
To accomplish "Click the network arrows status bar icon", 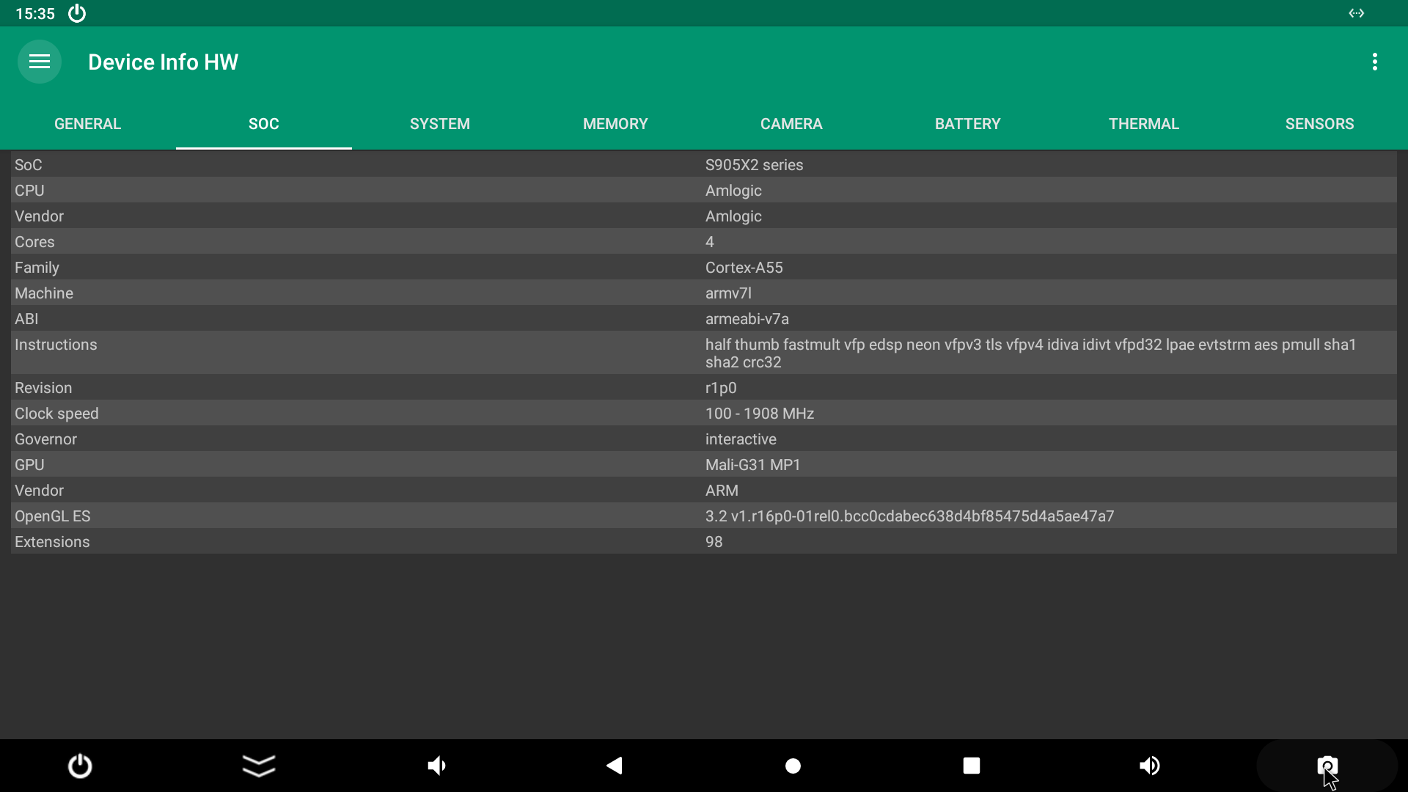I will coord(1356,13).
